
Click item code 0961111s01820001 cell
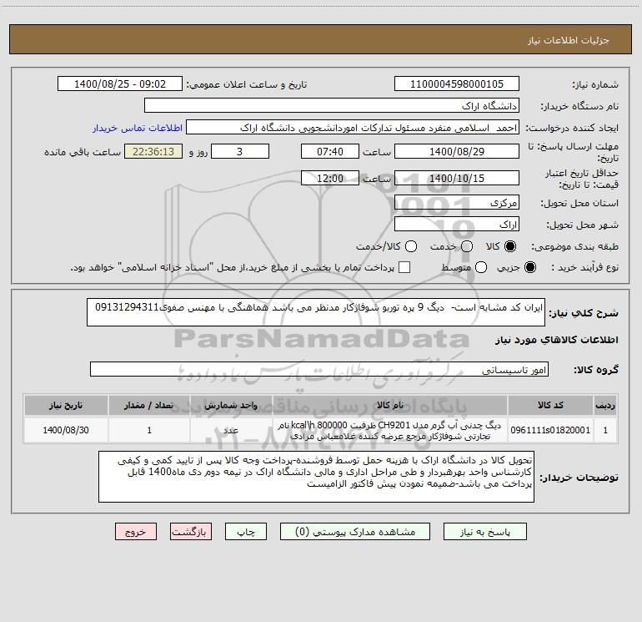[550, 430]
